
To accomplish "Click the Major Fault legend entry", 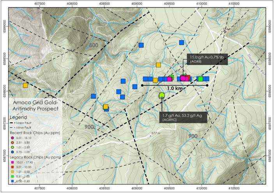I will coord(21,123).
